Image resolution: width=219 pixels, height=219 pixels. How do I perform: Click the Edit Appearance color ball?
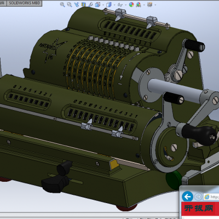[131, 4]
